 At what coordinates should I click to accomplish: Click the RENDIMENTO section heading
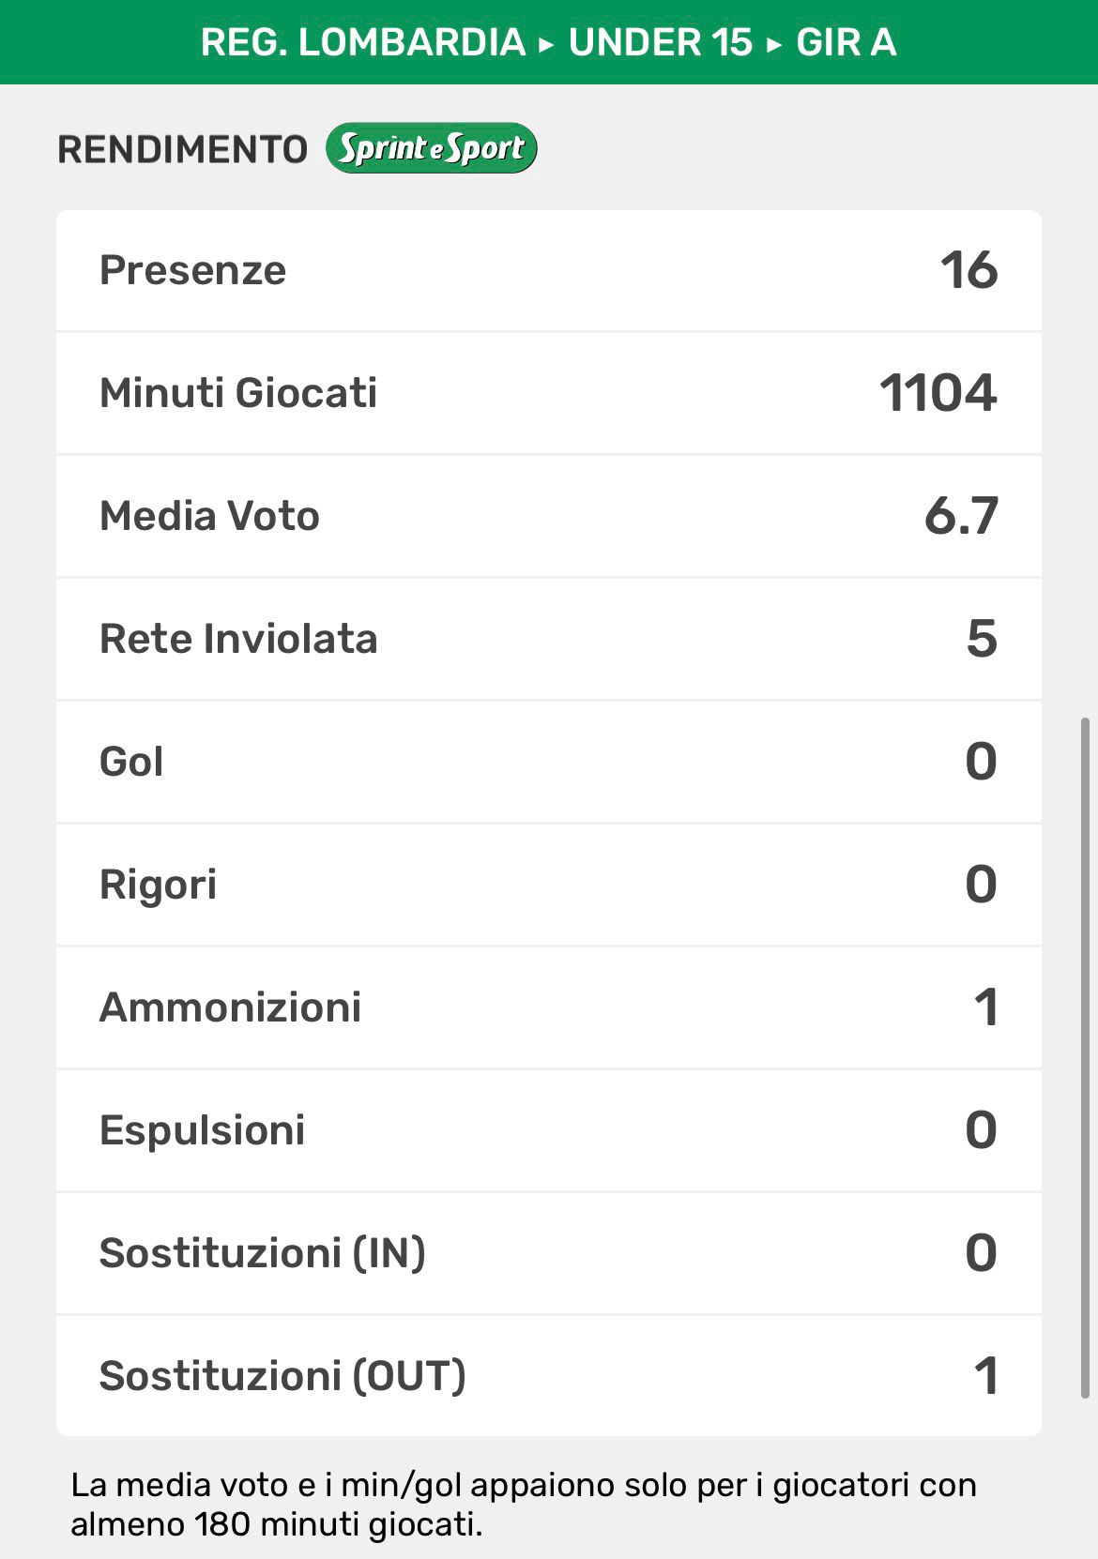click(x=183, y=149)
